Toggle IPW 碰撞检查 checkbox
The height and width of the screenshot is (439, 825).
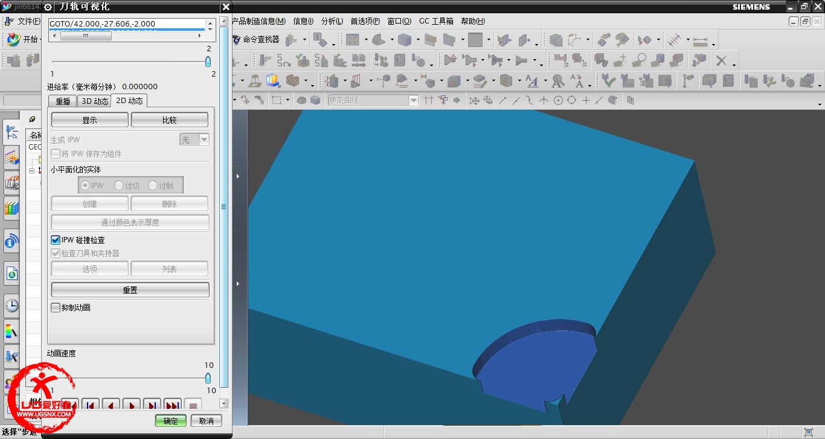56,240
